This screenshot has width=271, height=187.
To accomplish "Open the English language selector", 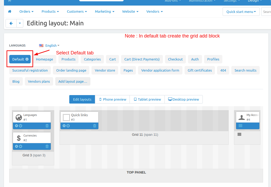I will (x=49, y=45).
